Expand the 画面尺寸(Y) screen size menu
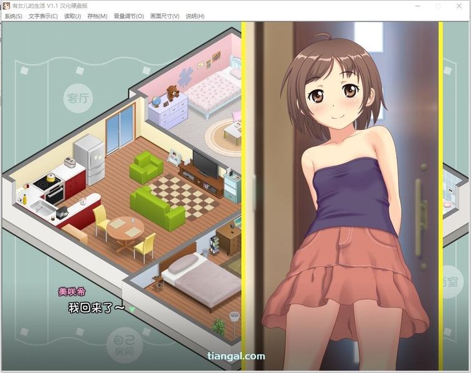The width and height of the screenshot is (471, 373). coord(165,16)
